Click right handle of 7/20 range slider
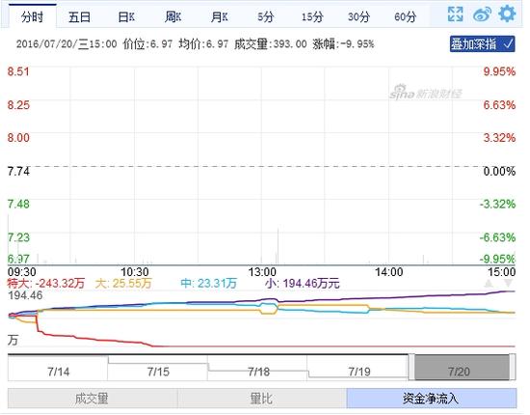 tap(513, 368)
